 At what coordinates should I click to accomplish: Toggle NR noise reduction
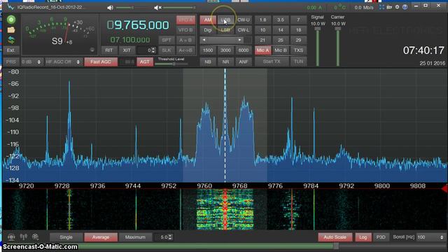pyautogui.click(x=225, y=62)
